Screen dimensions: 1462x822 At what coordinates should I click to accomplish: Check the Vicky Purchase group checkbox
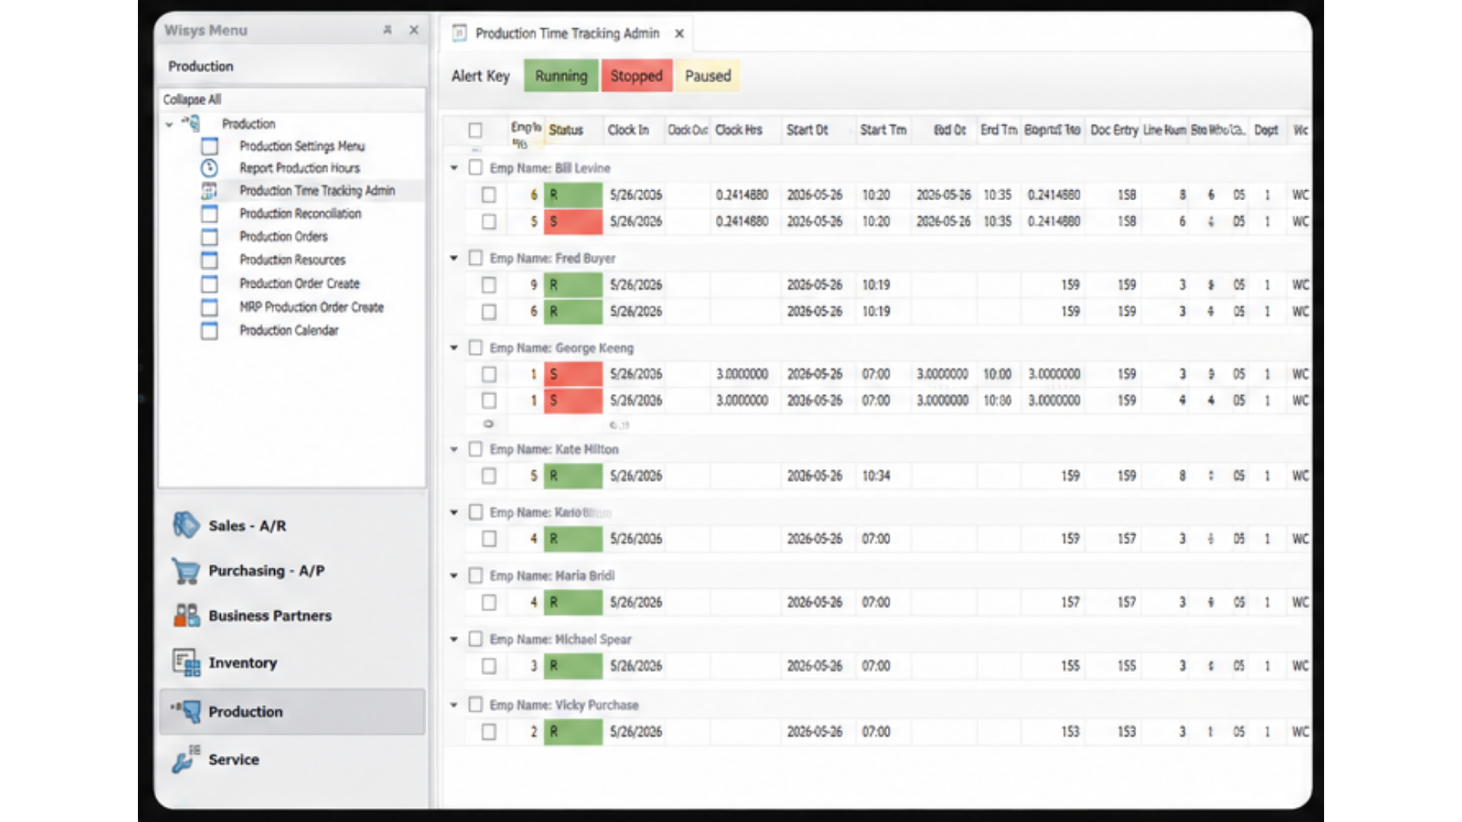click(476, 705)
